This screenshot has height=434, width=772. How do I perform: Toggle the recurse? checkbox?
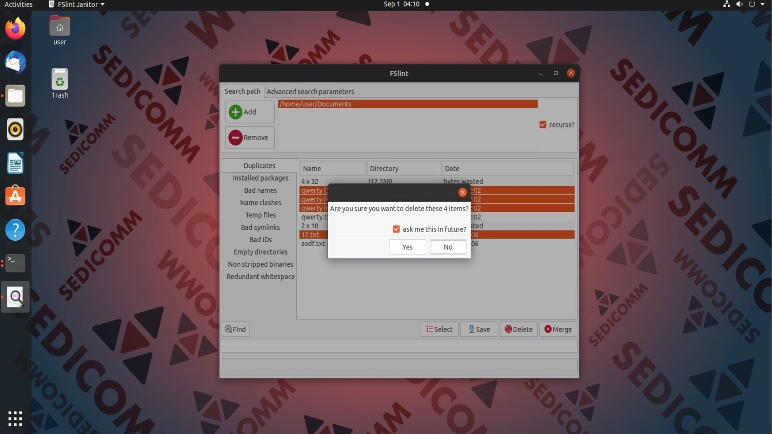543,125
